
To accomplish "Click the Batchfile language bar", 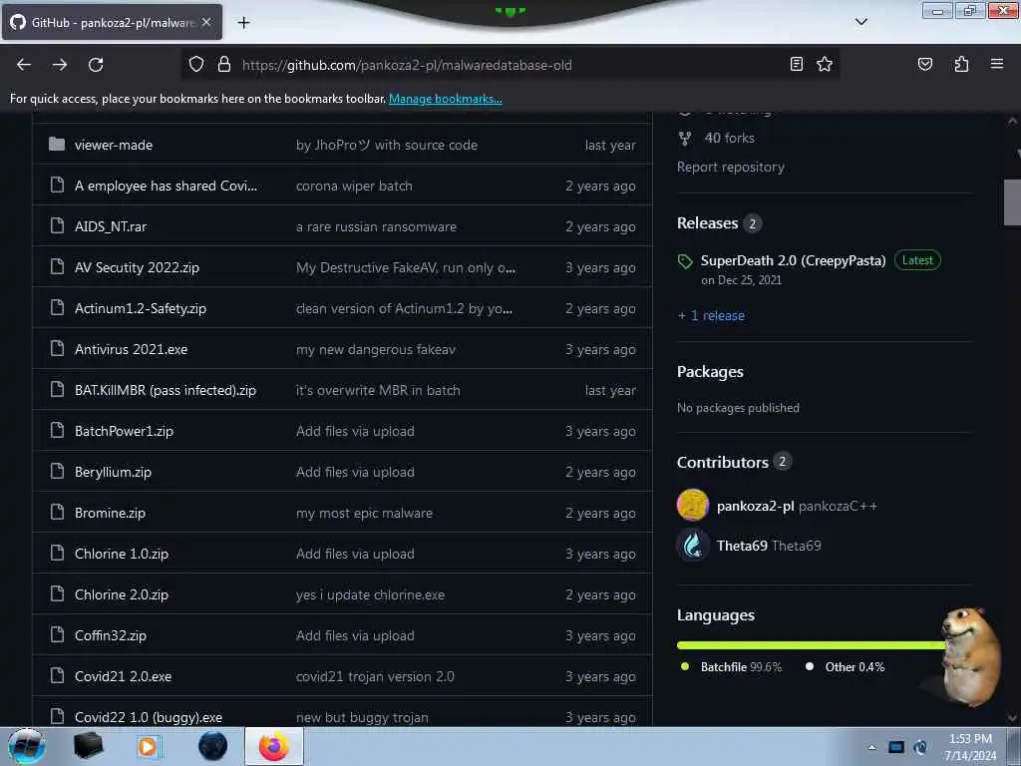I will tap(811, 645).
